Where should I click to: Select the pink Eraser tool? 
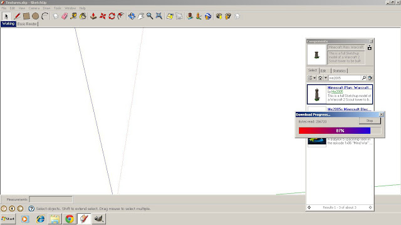tap(65, 16)
